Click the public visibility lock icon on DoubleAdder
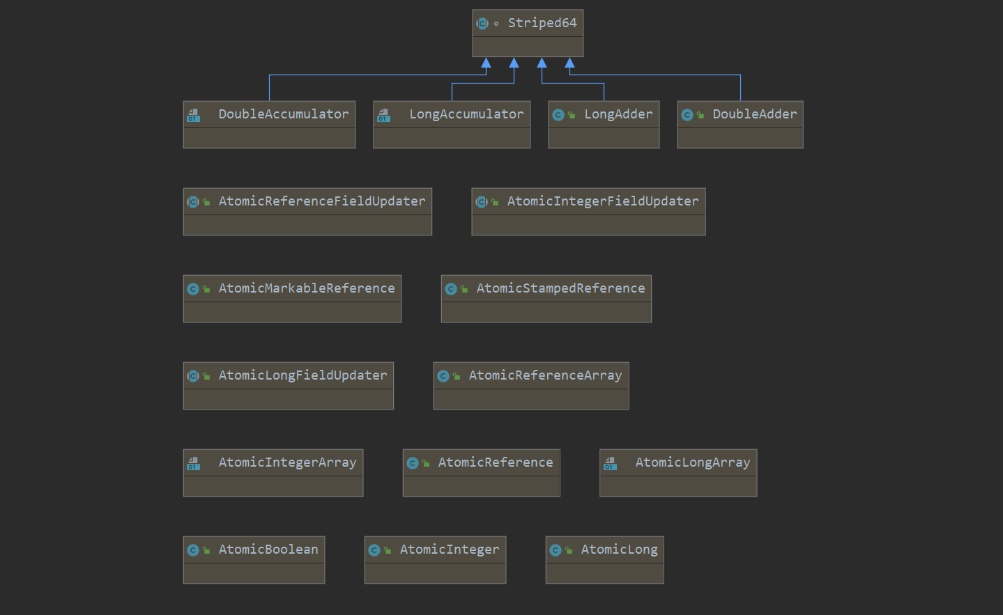 pos(700,115)
